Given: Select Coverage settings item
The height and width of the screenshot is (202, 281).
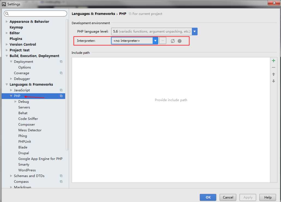Looking at the screenshot, I should coord(22,73).
